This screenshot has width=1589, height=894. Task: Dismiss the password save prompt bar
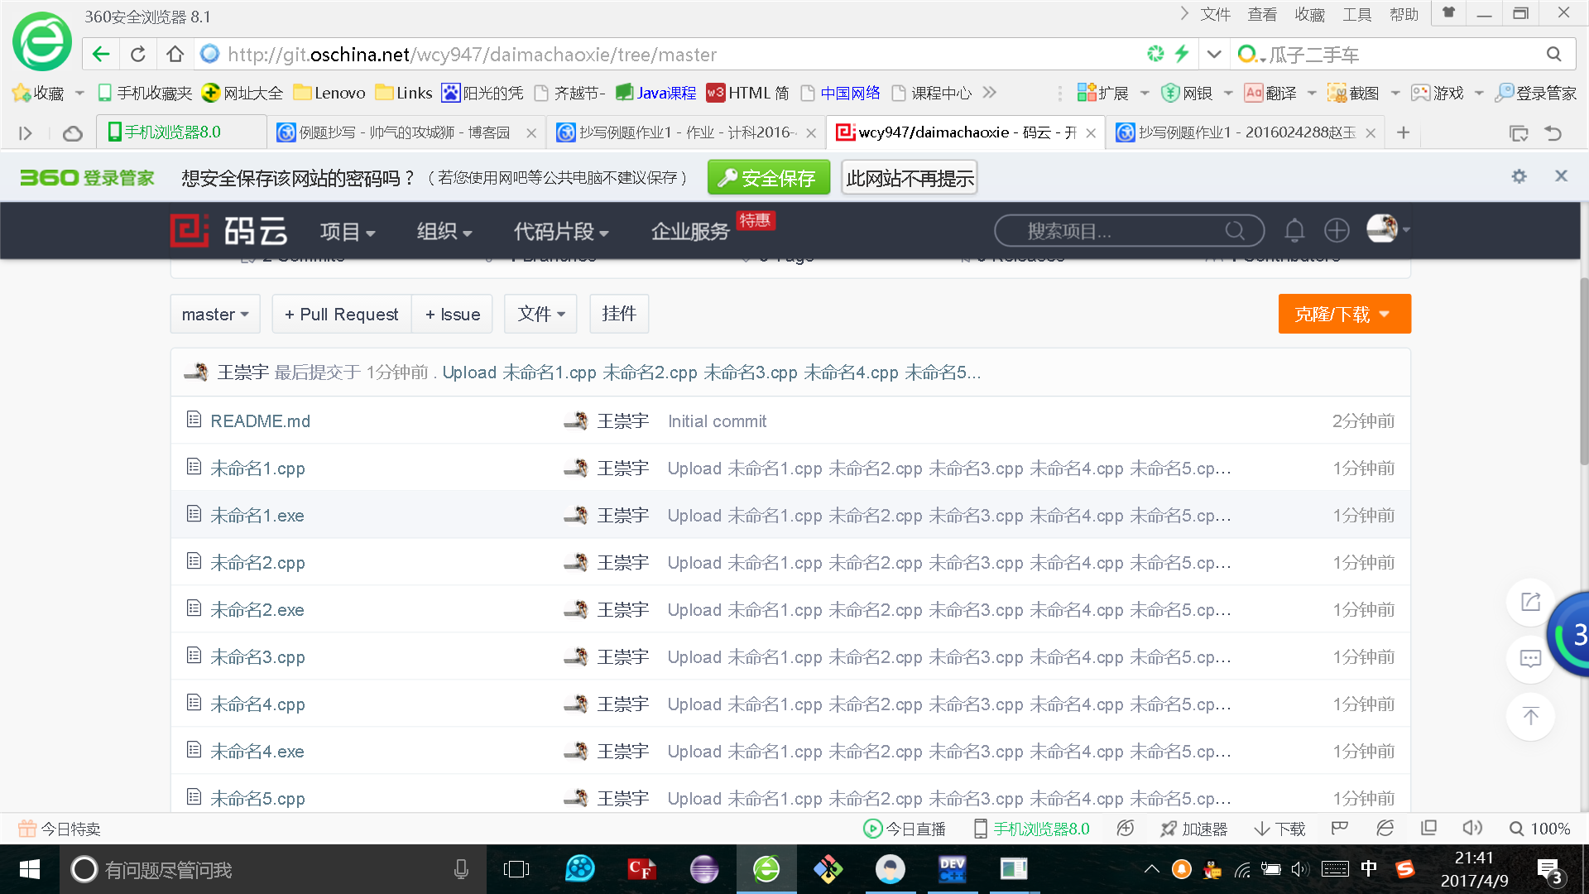coord(1561,176)
